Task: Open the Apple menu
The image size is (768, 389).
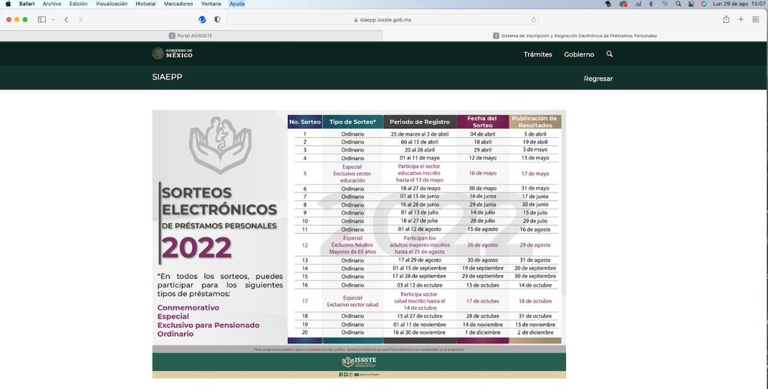Action: pyautogui.click(x=8, y=4)
